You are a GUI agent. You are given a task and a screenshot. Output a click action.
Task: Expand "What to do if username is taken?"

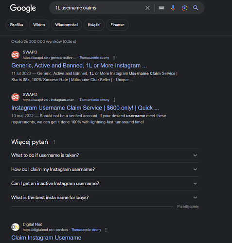(x=105, y=155)
